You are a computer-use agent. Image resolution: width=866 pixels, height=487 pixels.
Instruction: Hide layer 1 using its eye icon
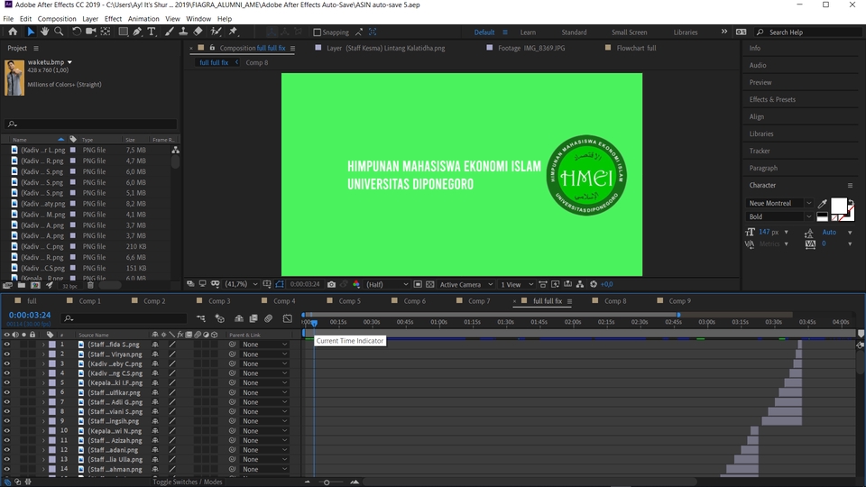[x=6, y=345]
